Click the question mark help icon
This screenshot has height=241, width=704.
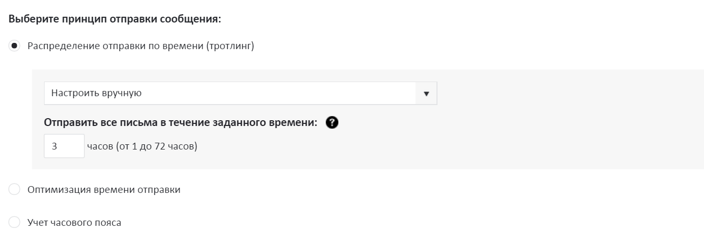tap(332, 123)
